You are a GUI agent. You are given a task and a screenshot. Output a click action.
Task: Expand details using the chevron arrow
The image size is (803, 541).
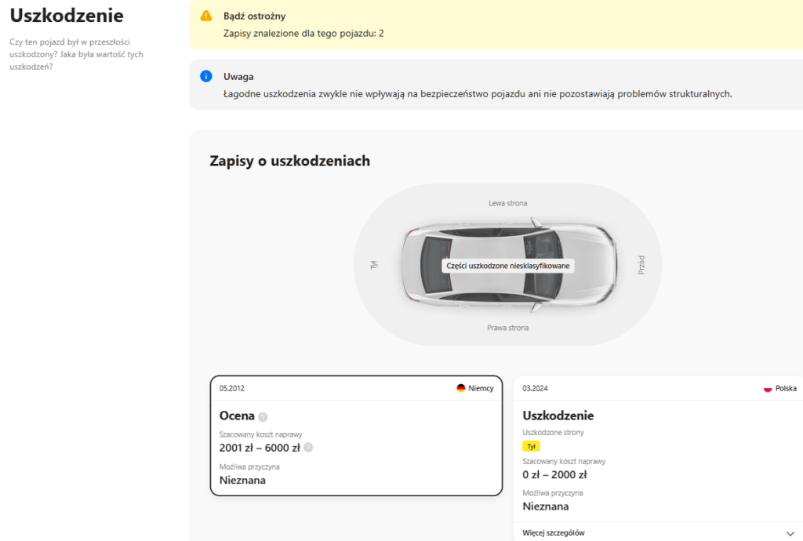pyautogui.click(x=789, y=533)
